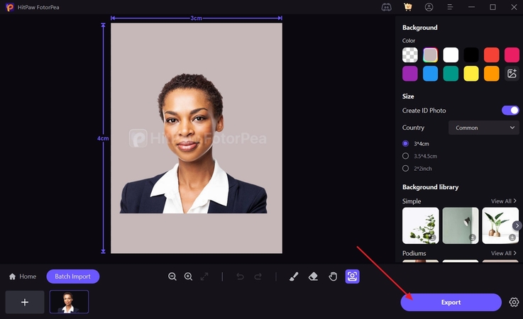The image size is (523, 319).
Task: Choose the yellow background swatch
Action: pyautogui.click(x=471, y=73)
